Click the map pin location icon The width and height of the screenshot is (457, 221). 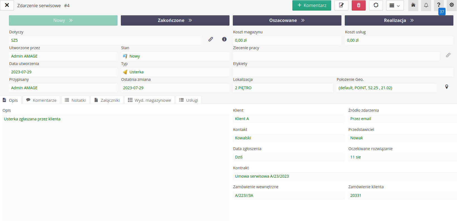446,87
